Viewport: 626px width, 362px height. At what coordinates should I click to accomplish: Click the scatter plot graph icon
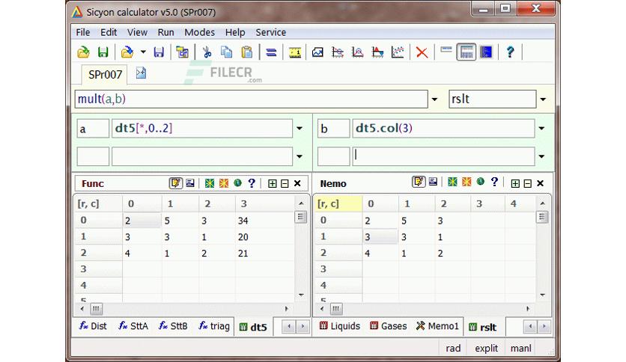[398, 52]
